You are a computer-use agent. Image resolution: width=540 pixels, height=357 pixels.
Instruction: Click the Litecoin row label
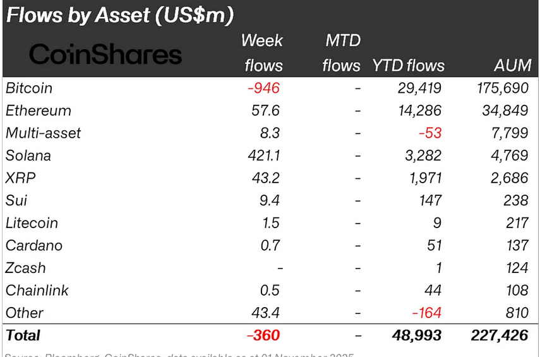[32, 223]
